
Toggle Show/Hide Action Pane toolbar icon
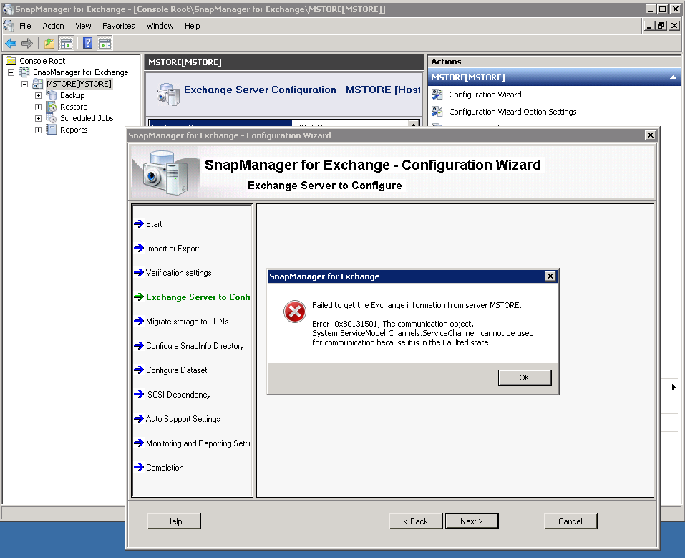[x=105, y=43]
